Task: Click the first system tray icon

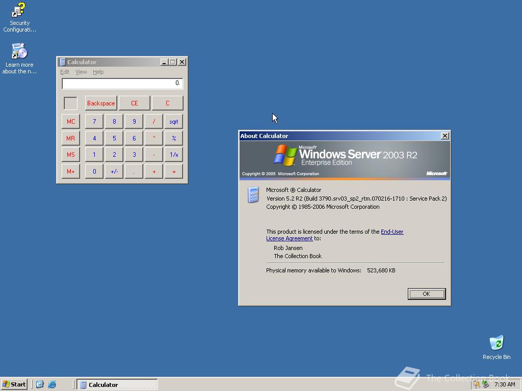Action: pyautogui.click(x=477, y=384)
